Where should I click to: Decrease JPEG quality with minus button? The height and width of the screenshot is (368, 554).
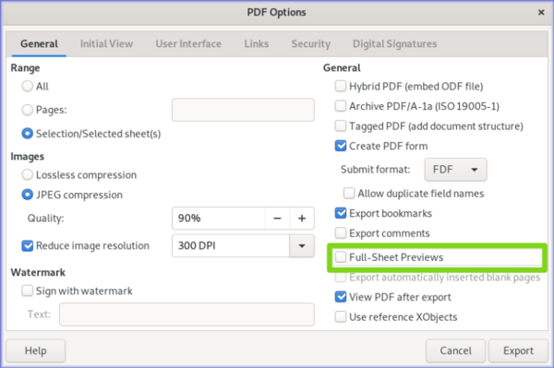point(277,219)
